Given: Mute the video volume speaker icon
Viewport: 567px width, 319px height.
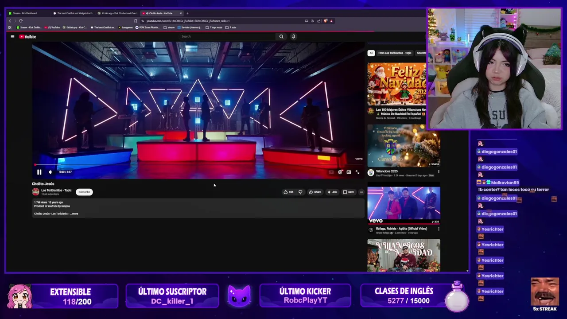Looking at the screenshot, I should pos(50,172).
